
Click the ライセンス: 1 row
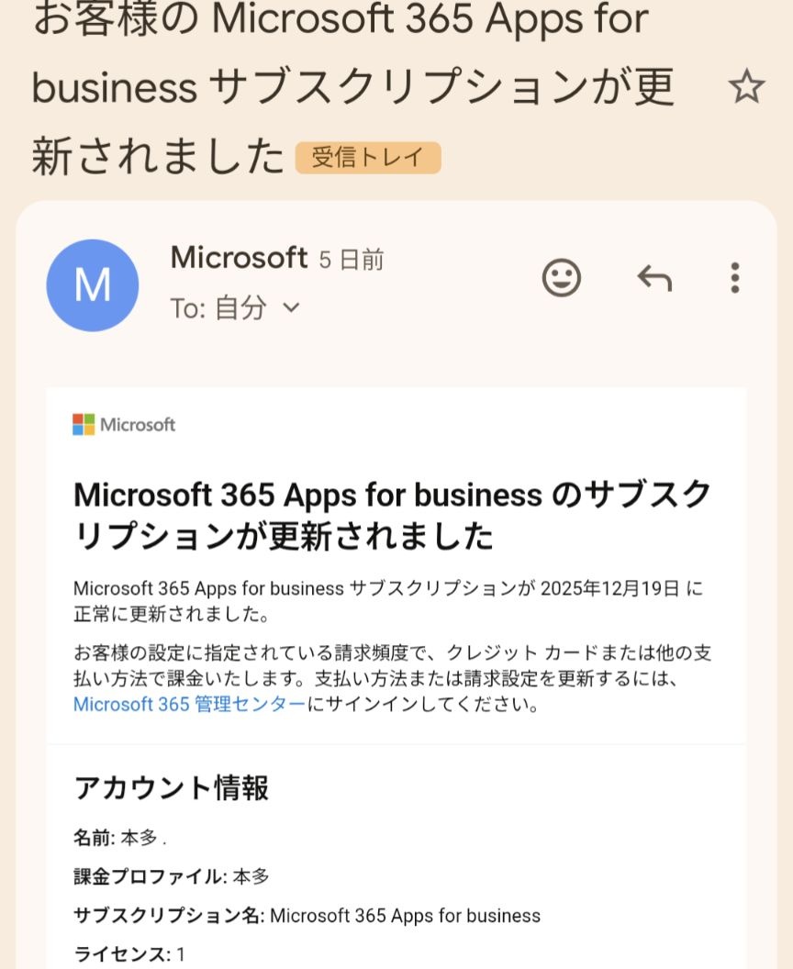click(x=129, y=953)
